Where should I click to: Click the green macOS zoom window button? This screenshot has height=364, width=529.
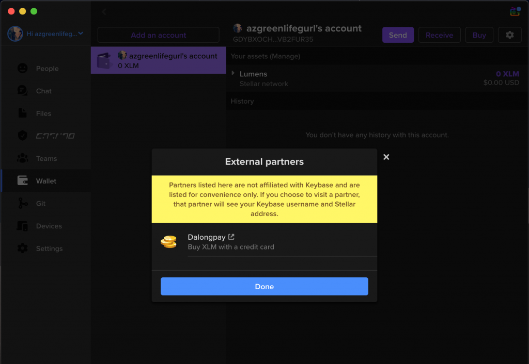pyautogui.click(x=34, y=11)
